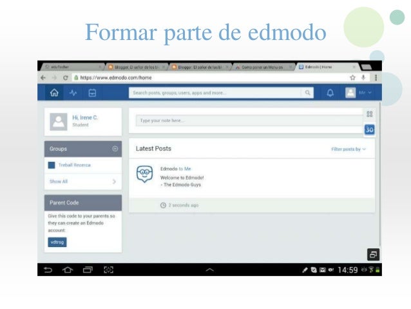
Task: Tap Android back button
Action: (x=48, y=270)
